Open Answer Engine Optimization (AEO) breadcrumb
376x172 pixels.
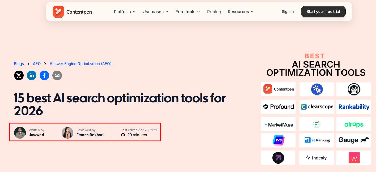point(81,64)
